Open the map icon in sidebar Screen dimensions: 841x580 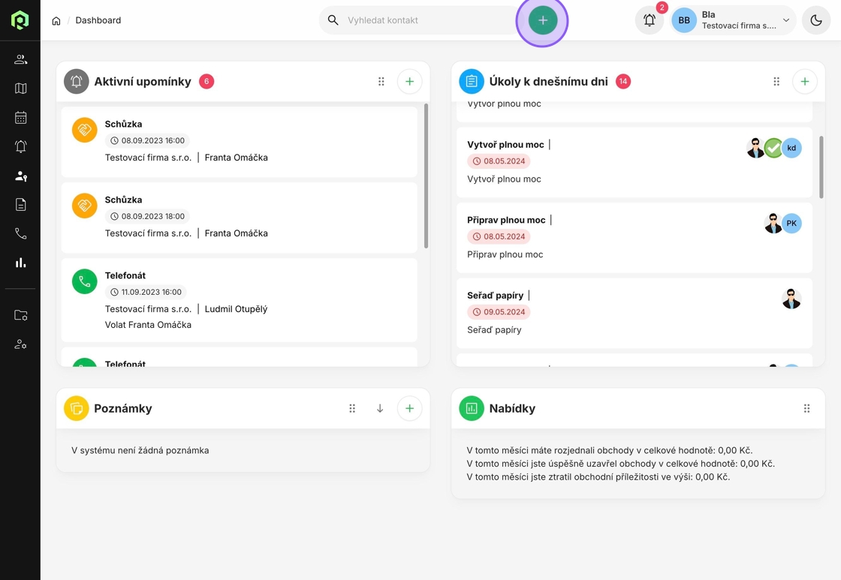point(20,89)
